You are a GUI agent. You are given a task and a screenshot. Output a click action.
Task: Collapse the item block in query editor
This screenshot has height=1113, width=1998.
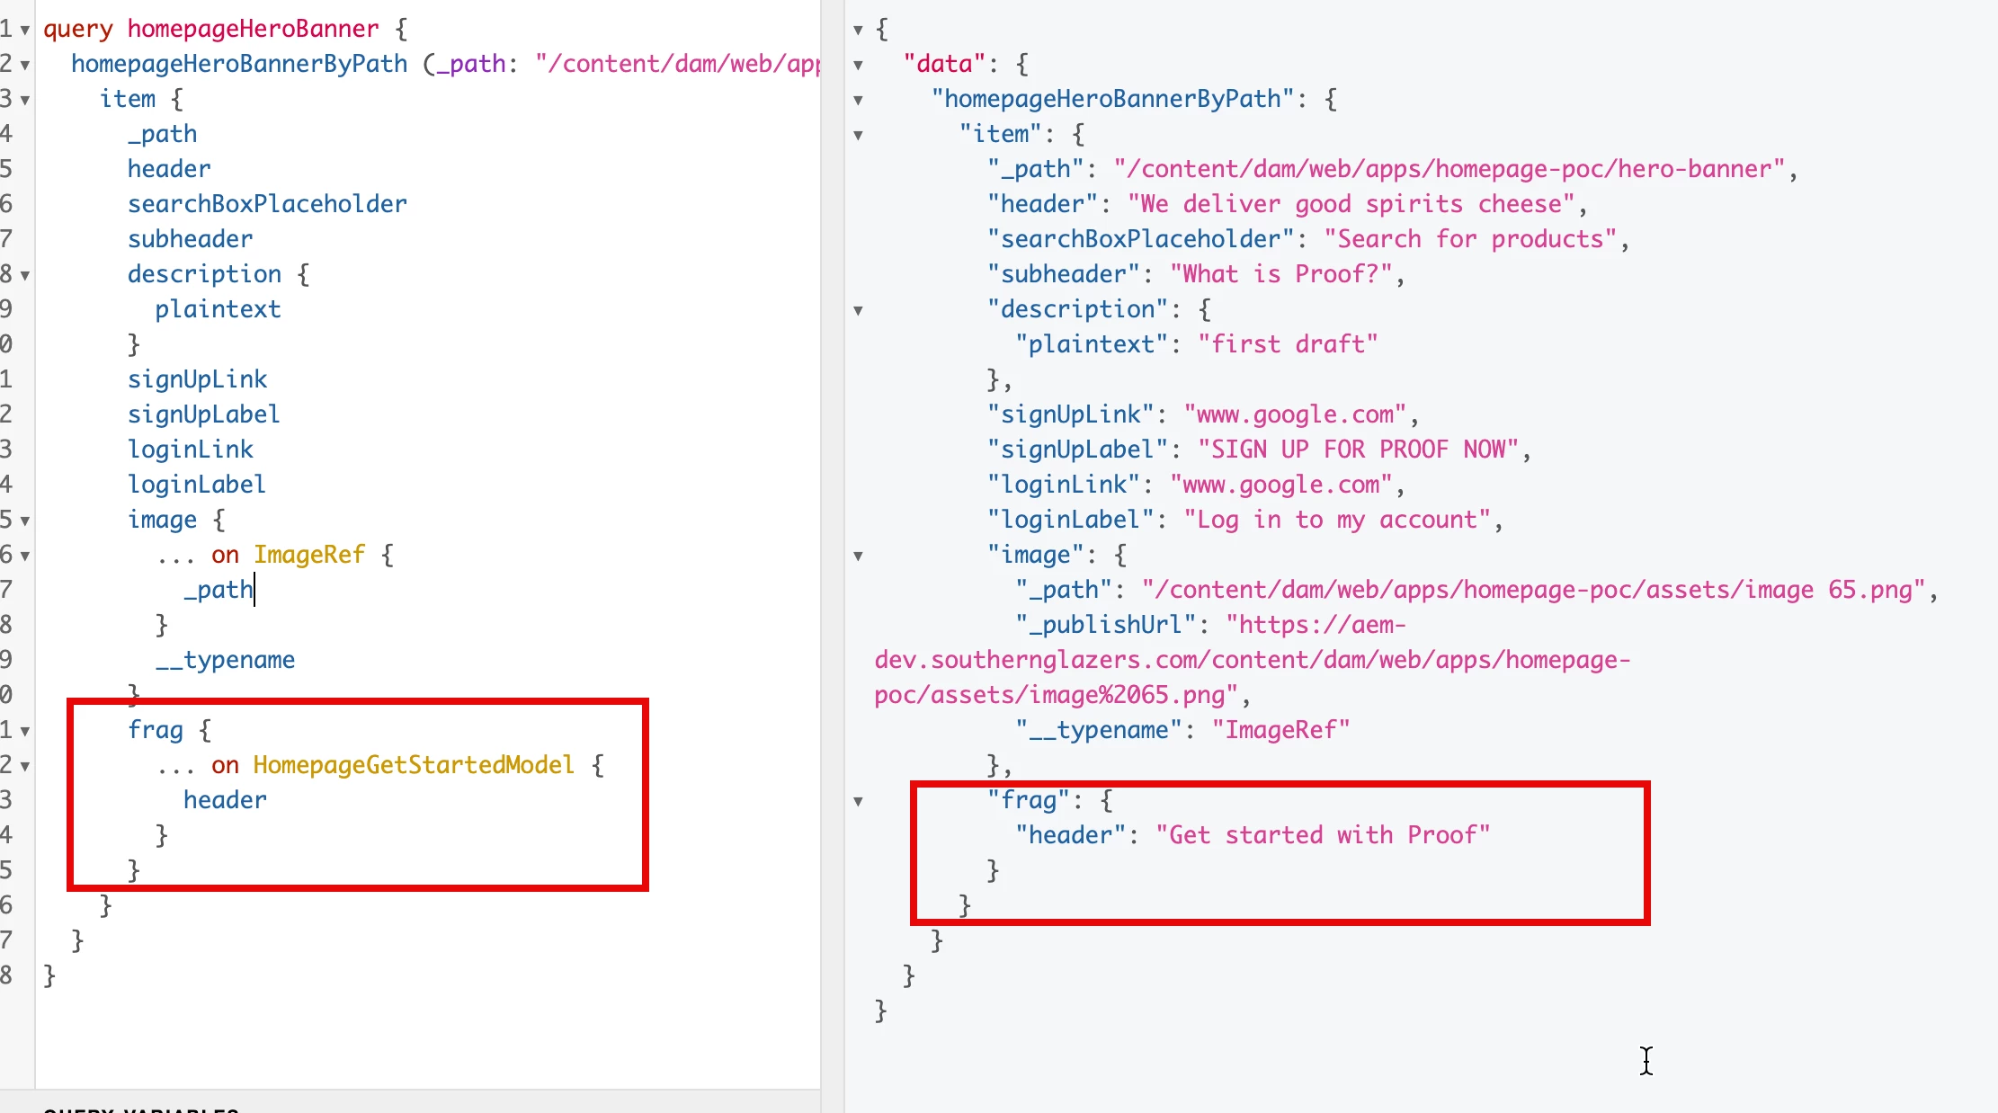(24, 100)
